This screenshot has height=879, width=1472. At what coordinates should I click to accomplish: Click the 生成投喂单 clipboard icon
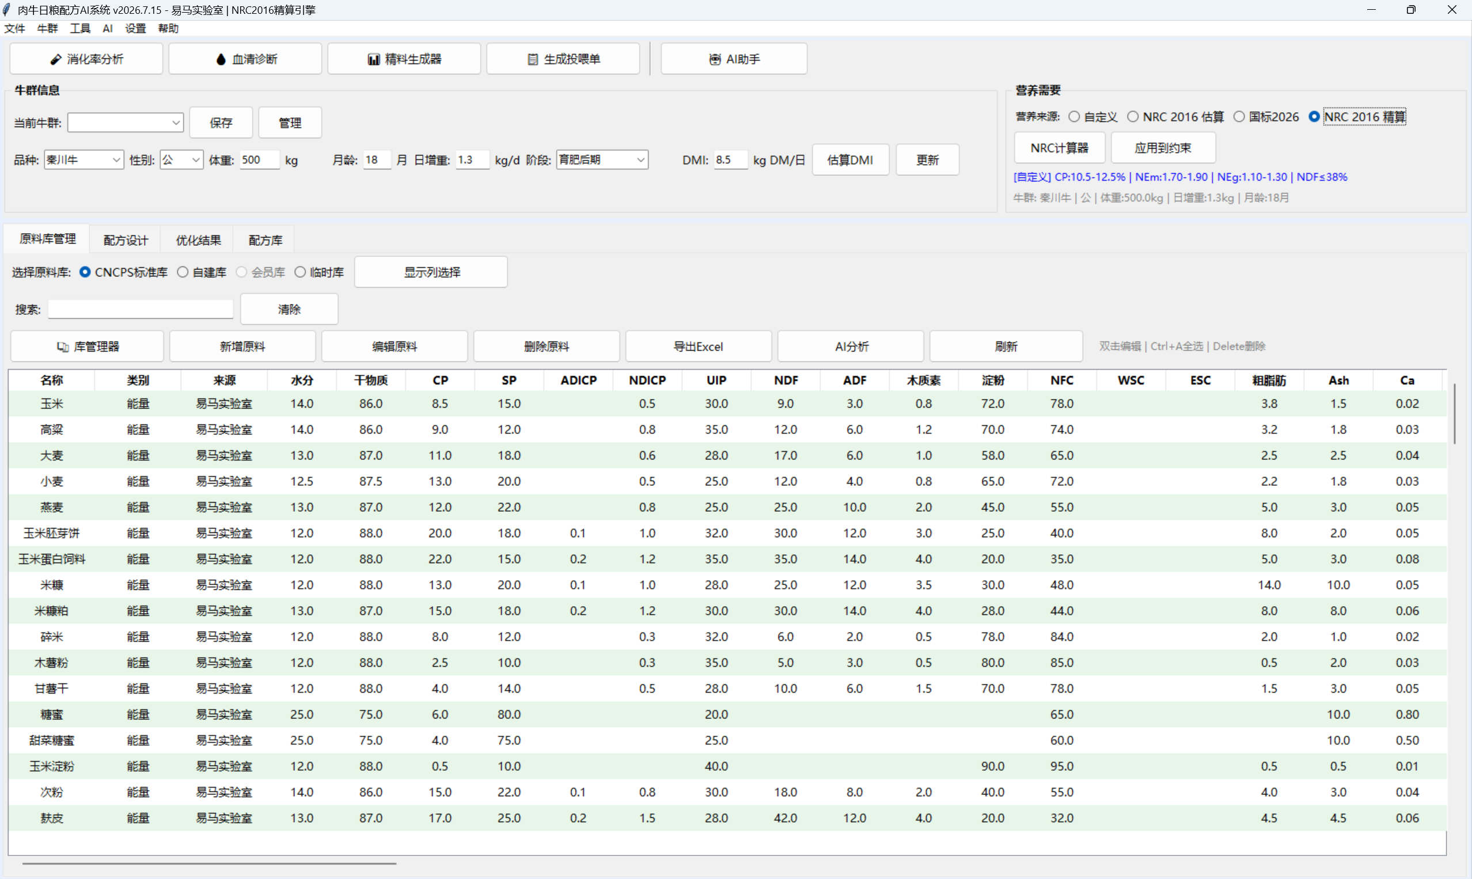pyautogui.click(x=533, y=59)
